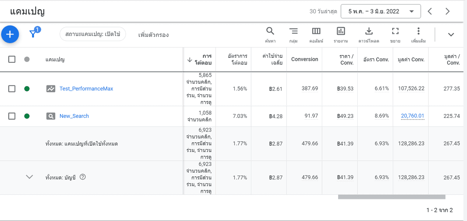The image size is (467, 221).
Task: Toggle the select-all campaigns checkbox
Action: 12,59
